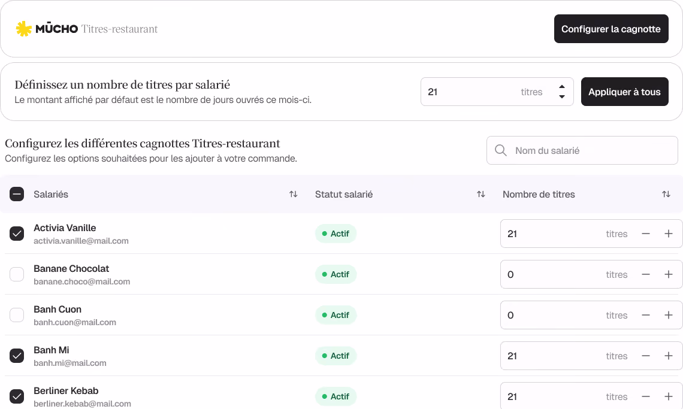Click Configurer la cagnotte button

coord(611,29)
